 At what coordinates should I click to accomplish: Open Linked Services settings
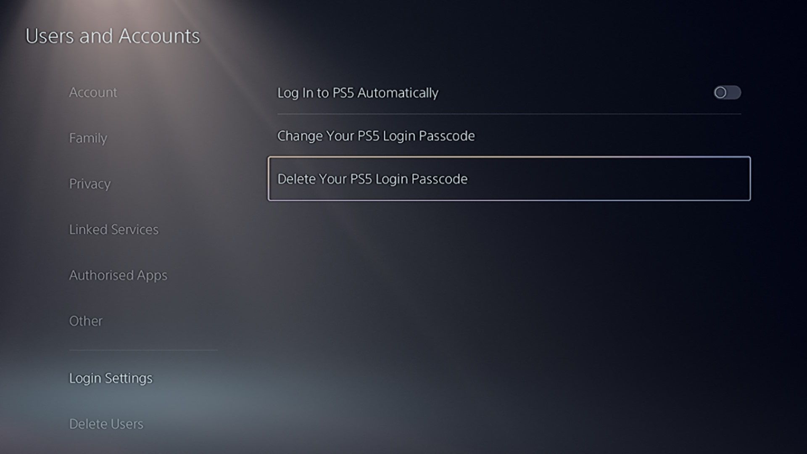click(113, 229)
